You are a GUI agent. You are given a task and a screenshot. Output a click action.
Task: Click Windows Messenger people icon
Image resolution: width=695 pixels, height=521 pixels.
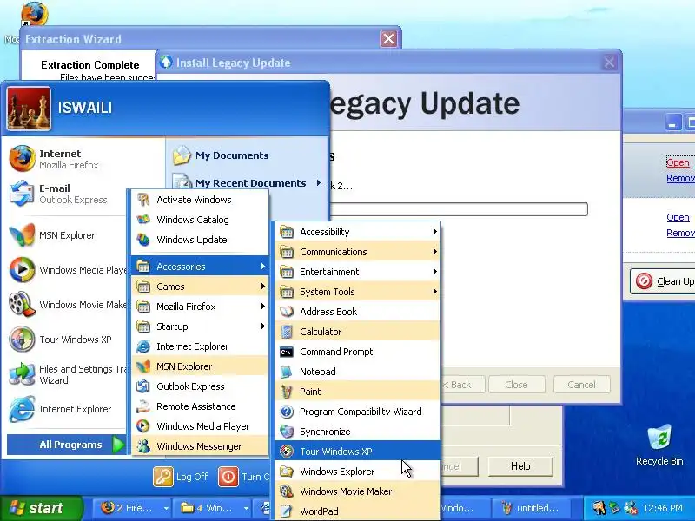143,446
